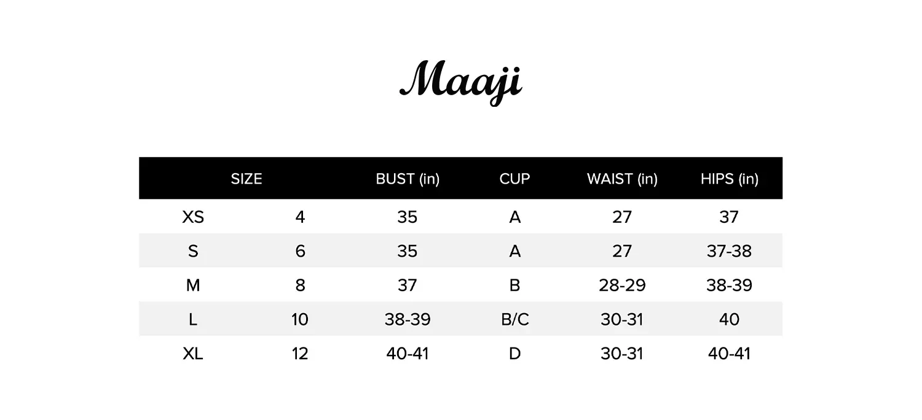Click numeric size 10 in L row

(x=300, y=319)
